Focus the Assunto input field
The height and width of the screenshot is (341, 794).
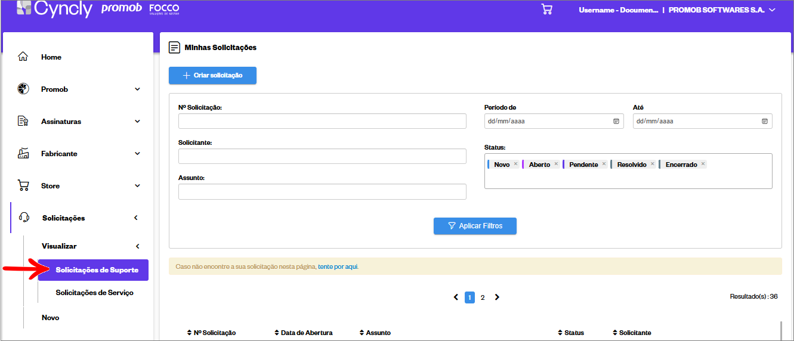coord(322,191)
